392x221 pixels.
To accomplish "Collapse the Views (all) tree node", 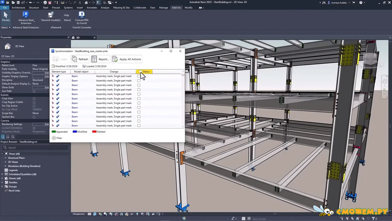I will [x=2, y=153].
